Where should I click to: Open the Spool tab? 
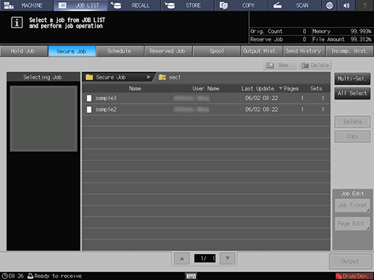216,51
